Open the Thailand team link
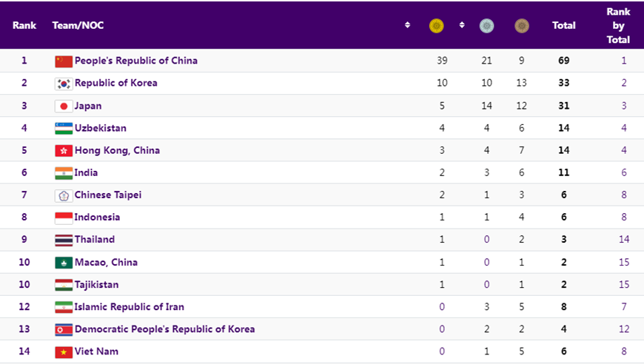Screen dimensions: 644x364 coord(94,240)
